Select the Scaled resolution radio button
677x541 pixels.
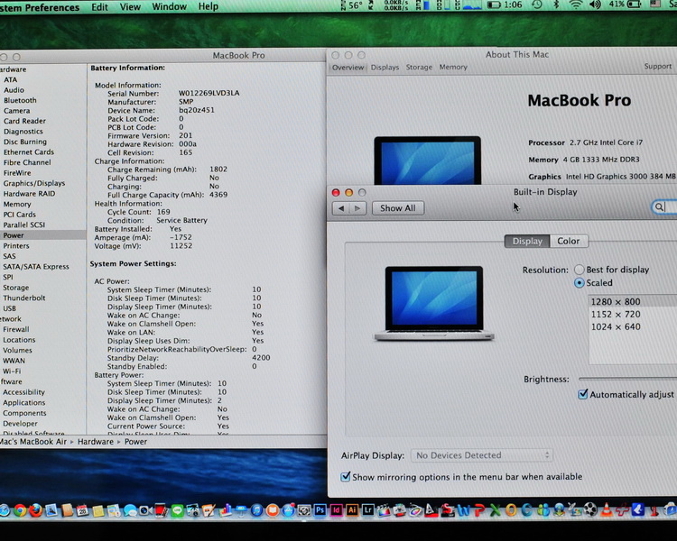click(x=579, y=283)
